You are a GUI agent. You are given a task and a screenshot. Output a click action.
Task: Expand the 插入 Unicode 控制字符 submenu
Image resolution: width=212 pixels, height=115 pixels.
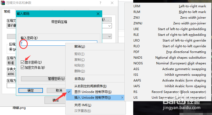click(95, 97)
